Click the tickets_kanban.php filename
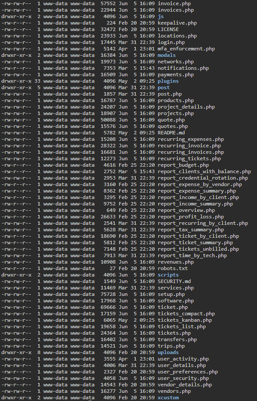 [x=185, y=320]
